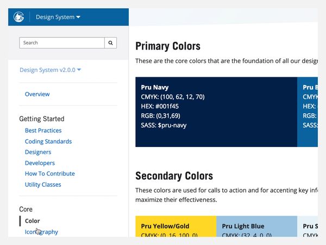Viewport: 326px width, 245px height.
Task: Click 'RGB: (0,31,69)' value
Action: point(160,116)
